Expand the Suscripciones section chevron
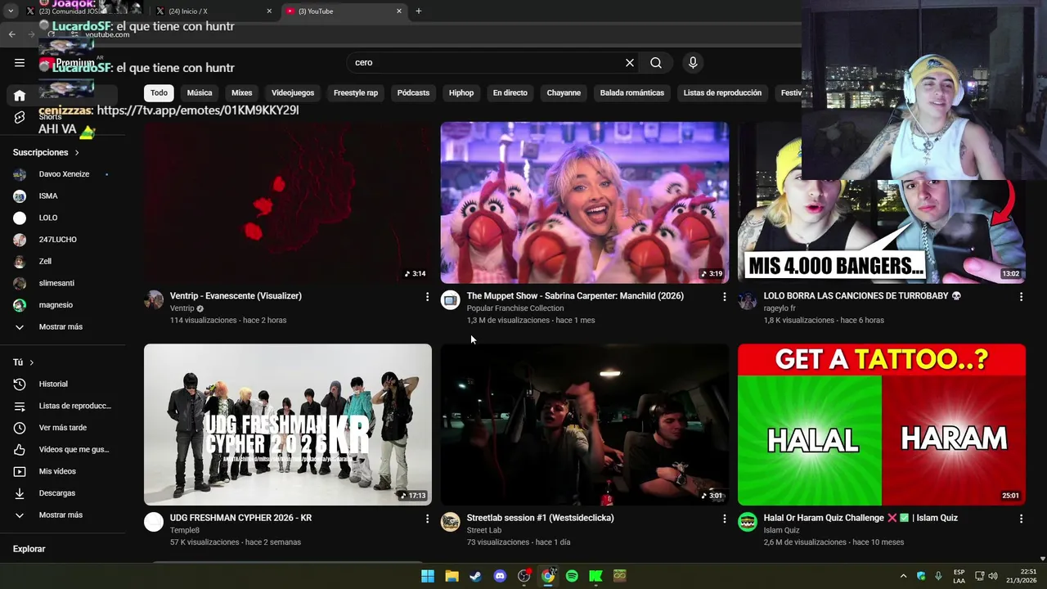This screenshot has width=1047, height=589. click(77, 152)
